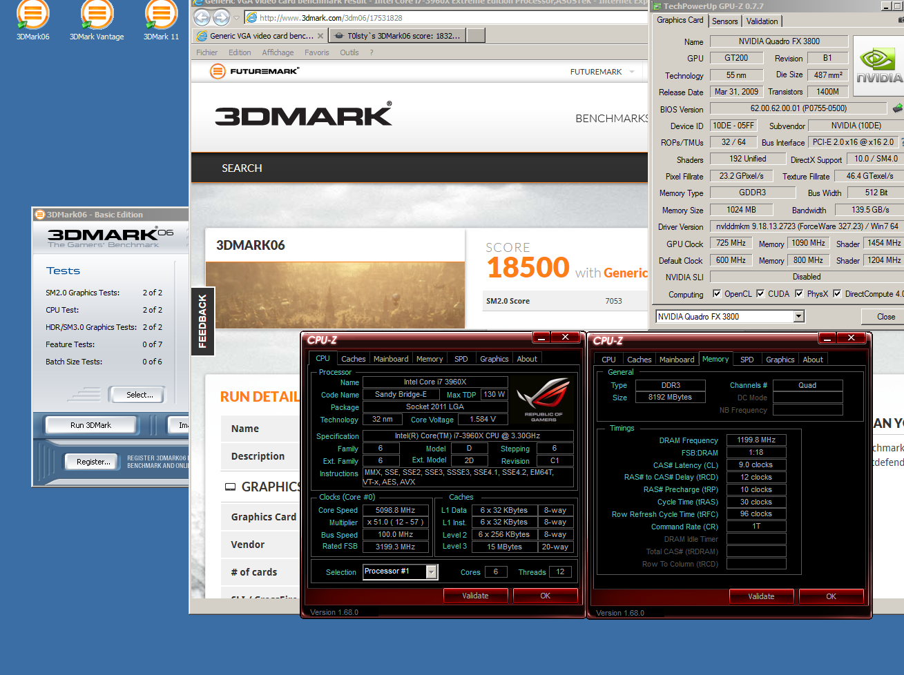Toggle the CUDA checkbox in GPU-Z
This screenshot has width=904, height=675.
click(x=760, y=293)
